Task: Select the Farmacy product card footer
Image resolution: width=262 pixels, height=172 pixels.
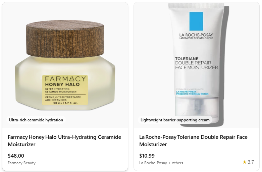Action: tap(65, 149)
